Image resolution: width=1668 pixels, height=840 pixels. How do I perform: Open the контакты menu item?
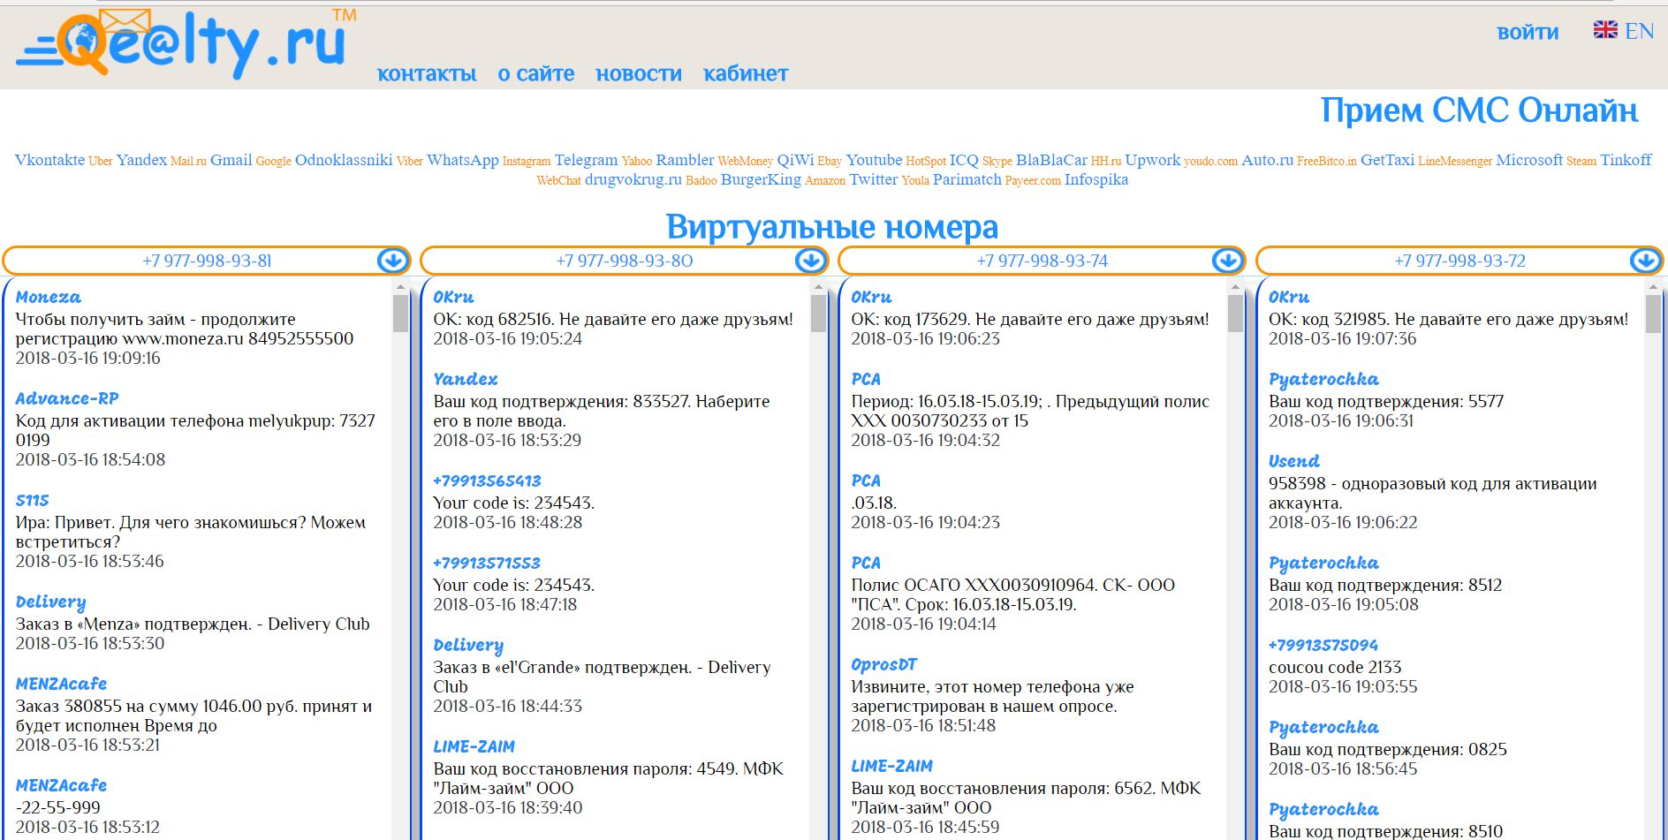coord(427,73)
